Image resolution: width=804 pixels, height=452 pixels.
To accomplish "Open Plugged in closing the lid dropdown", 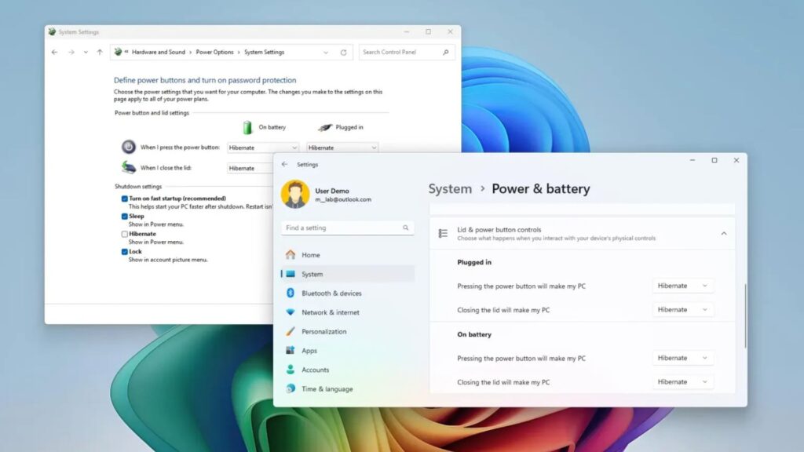I will (682, 310).
